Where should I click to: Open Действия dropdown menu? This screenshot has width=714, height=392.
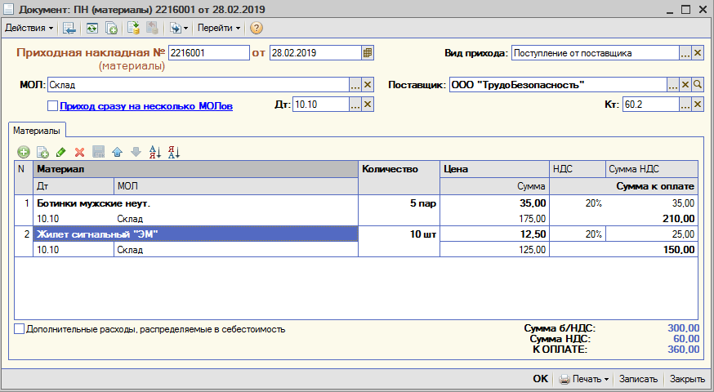coord(29,29)
